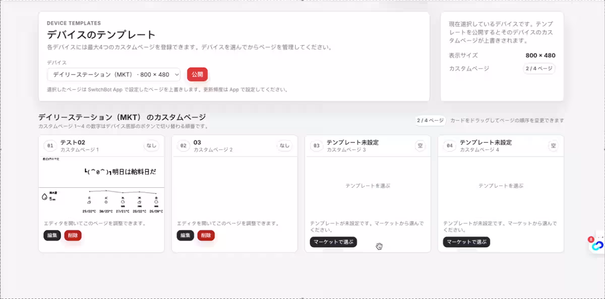Click テンプレートを選ぶ placeholder in カスタムページ 3
This screenshot has width=605, height=299.
[x=368, y=186]
